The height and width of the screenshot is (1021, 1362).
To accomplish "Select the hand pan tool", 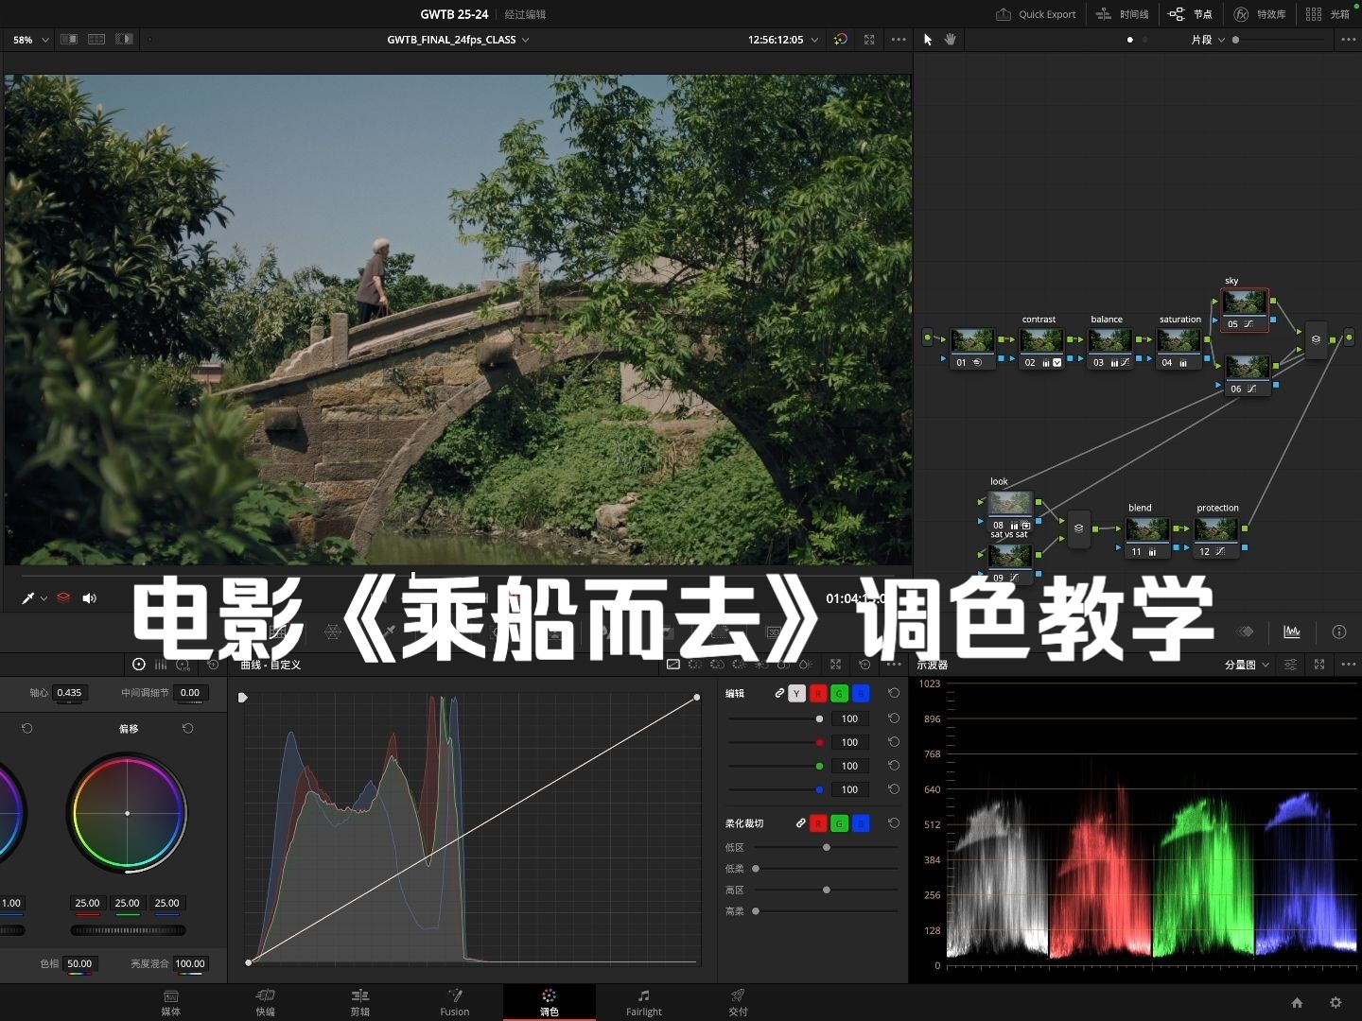I will tap(951, 40).
